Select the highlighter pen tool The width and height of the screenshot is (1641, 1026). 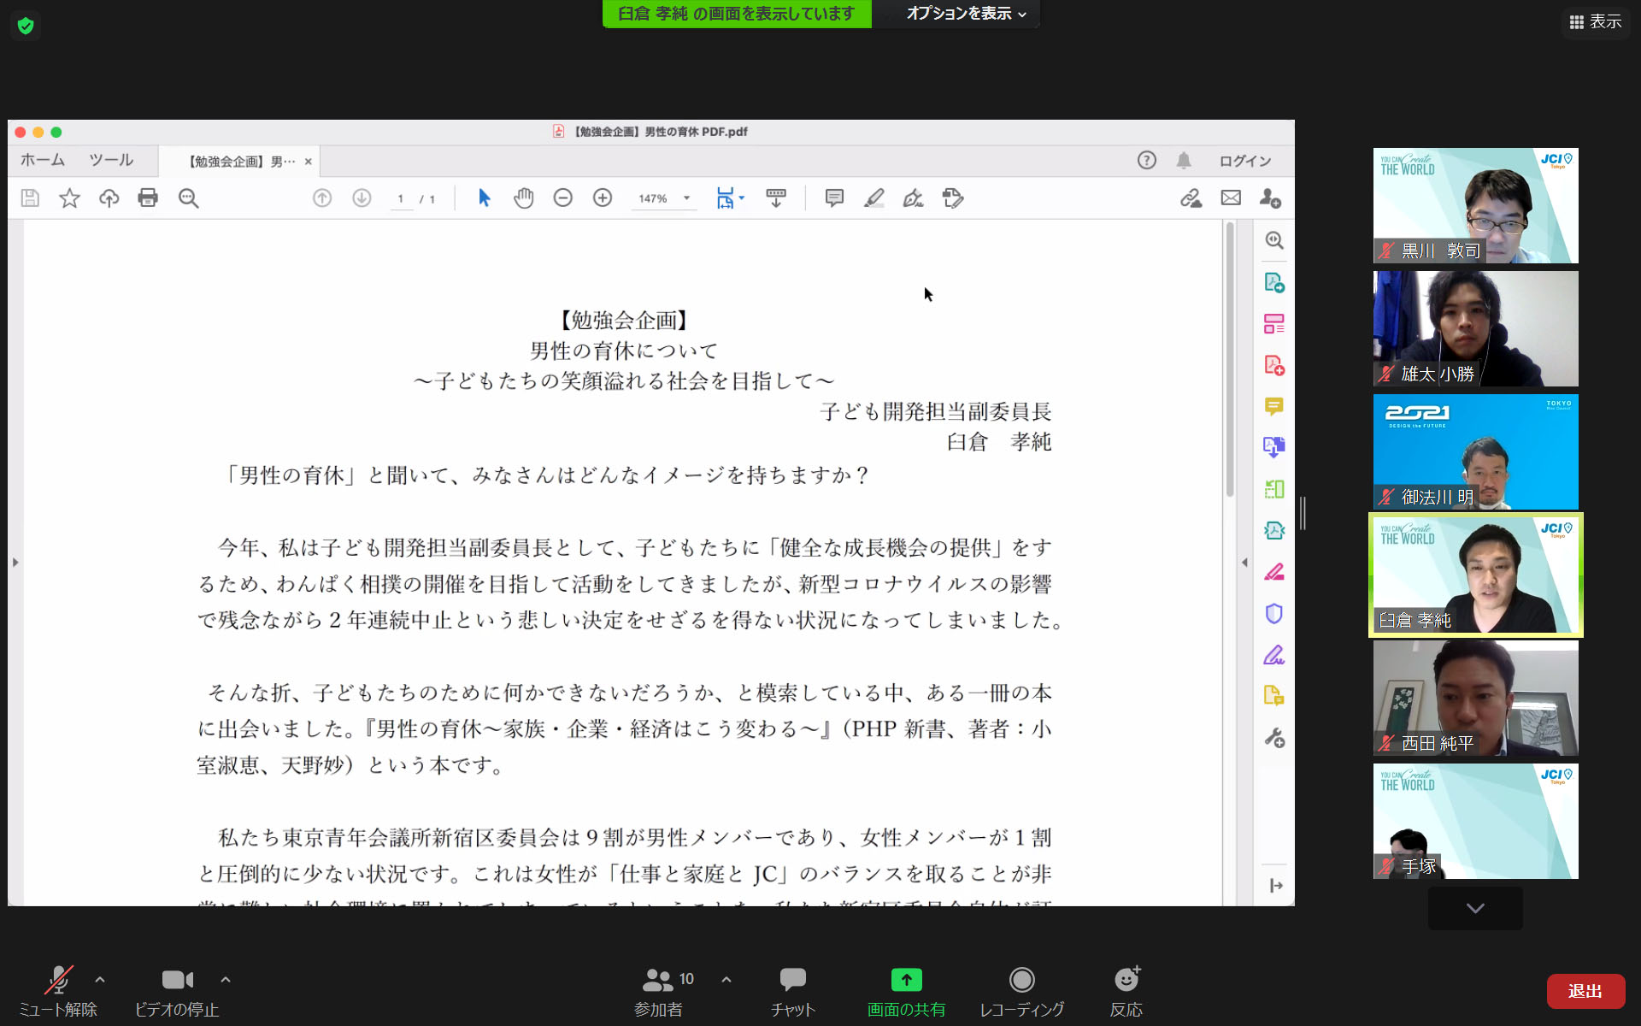[873, 198]
